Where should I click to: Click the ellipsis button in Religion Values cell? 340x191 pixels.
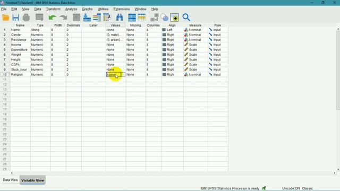123,74
